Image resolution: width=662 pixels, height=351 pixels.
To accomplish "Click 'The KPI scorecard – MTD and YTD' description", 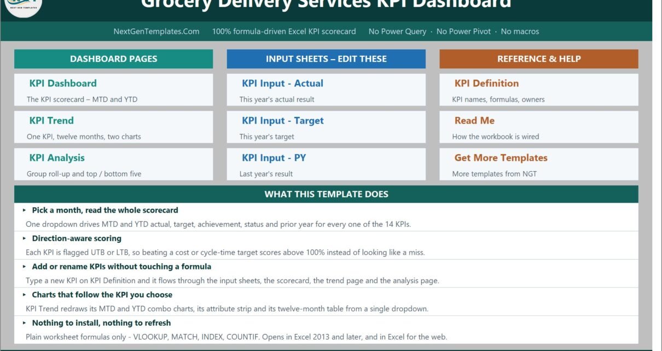I will tap(82, 100).
